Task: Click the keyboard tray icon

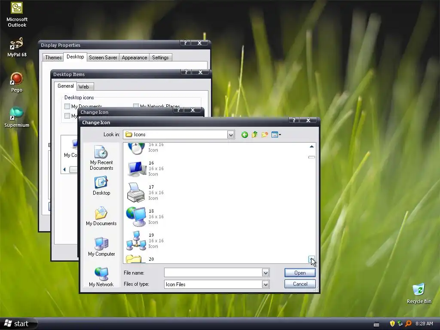Action: 376,324
